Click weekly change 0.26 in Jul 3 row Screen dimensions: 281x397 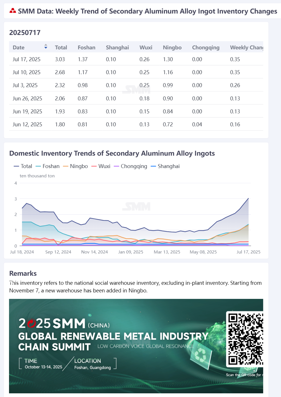click(235, 85)
